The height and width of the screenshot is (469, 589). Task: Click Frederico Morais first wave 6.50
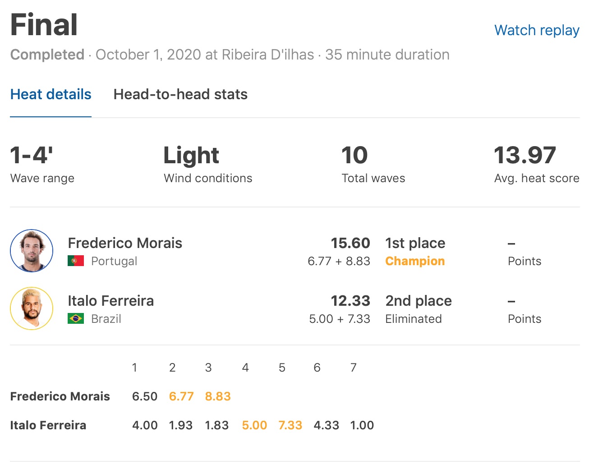[145, 396]
